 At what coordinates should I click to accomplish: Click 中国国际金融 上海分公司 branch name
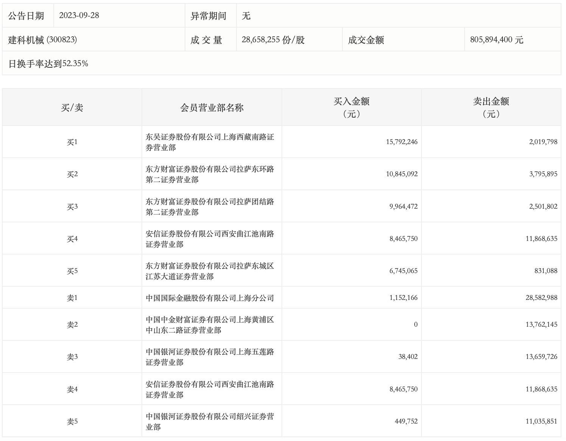(210, 298)
